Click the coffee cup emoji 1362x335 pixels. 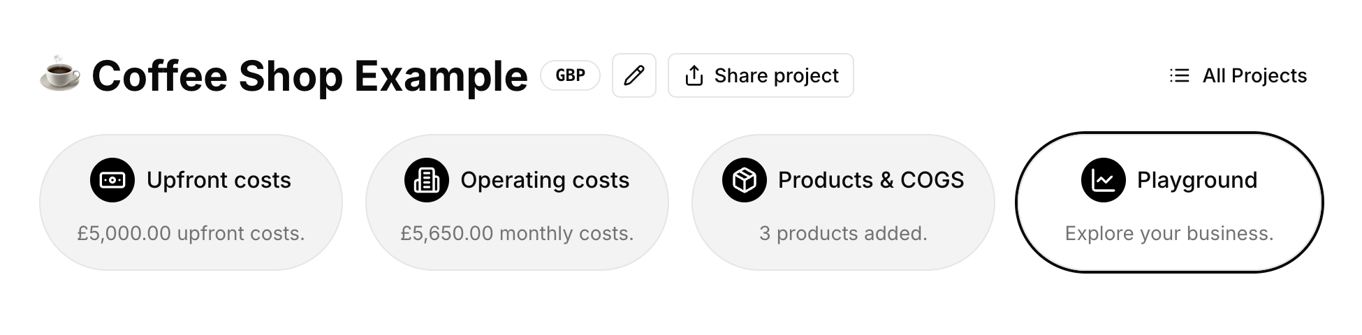tap(59, 73)
